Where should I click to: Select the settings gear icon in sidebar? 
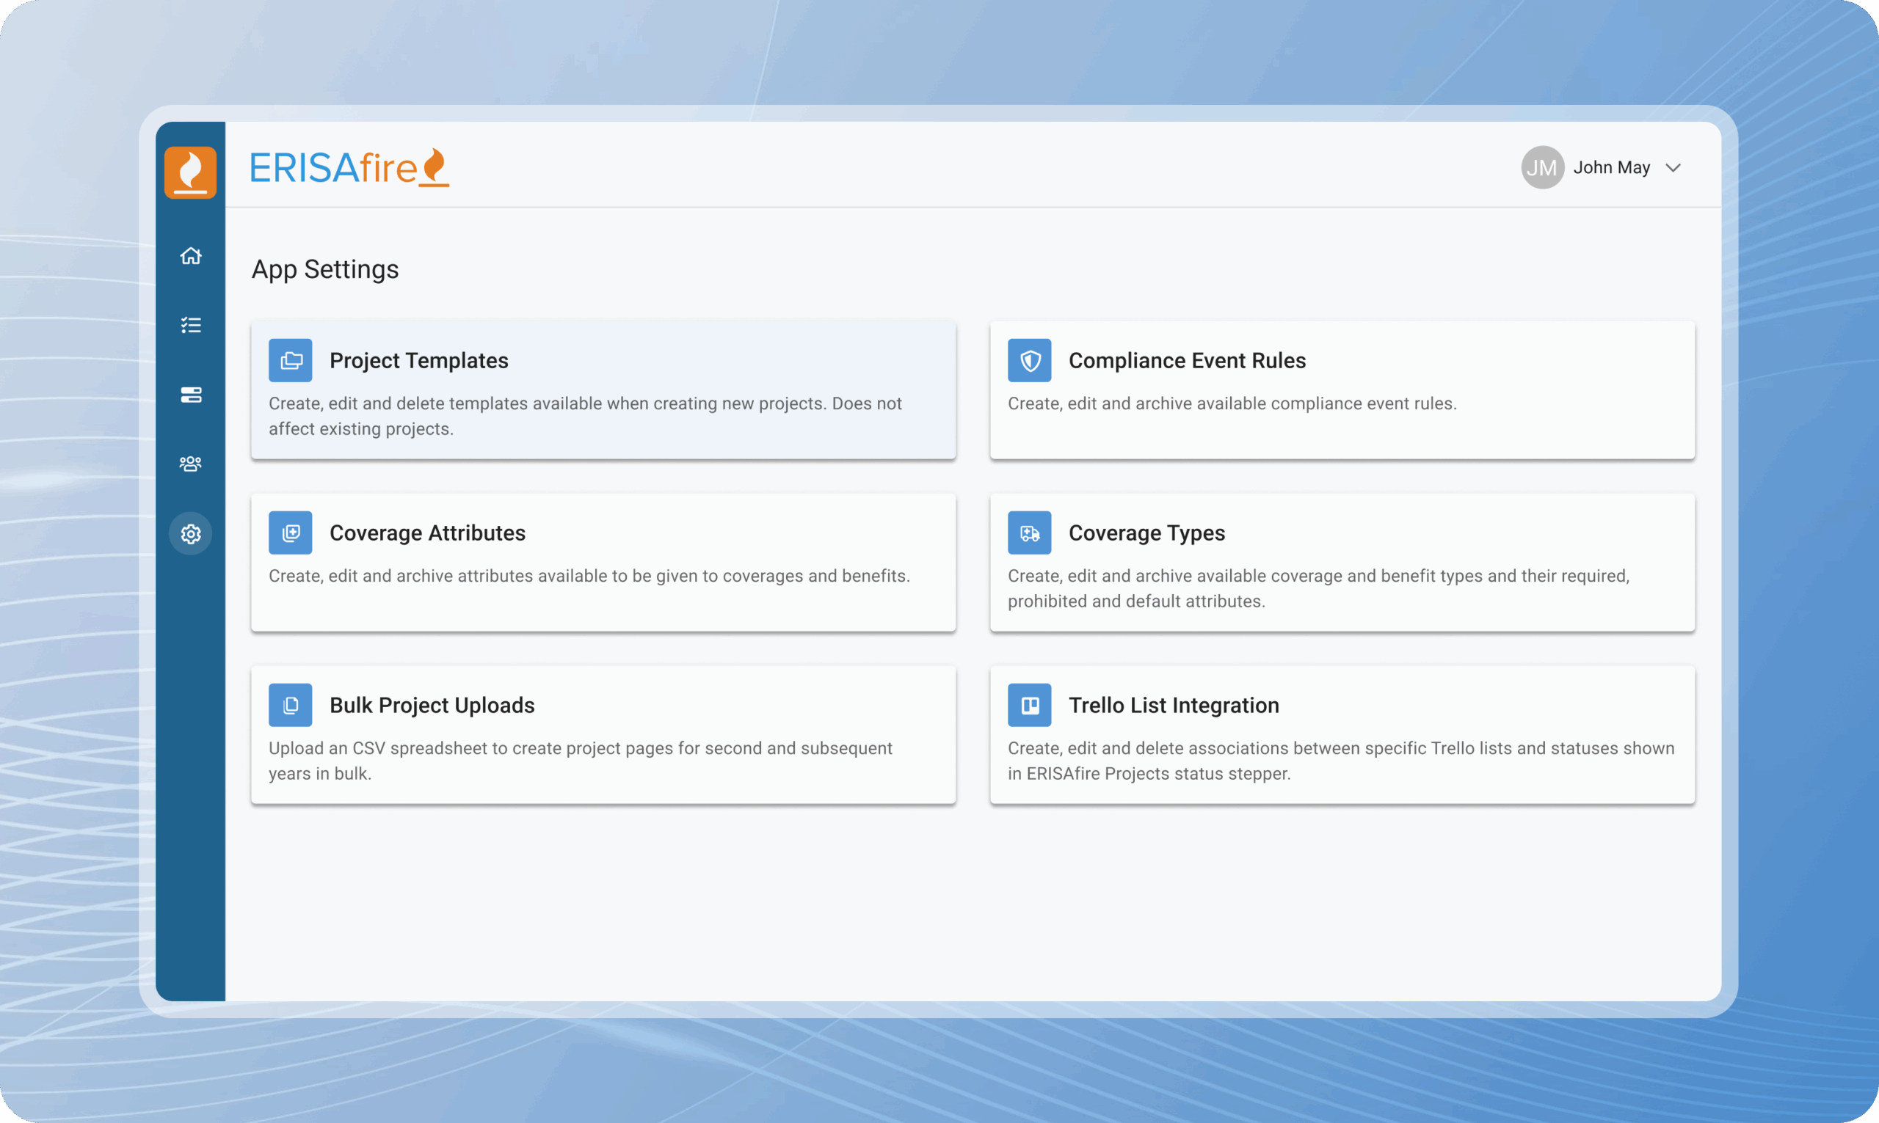191,533
